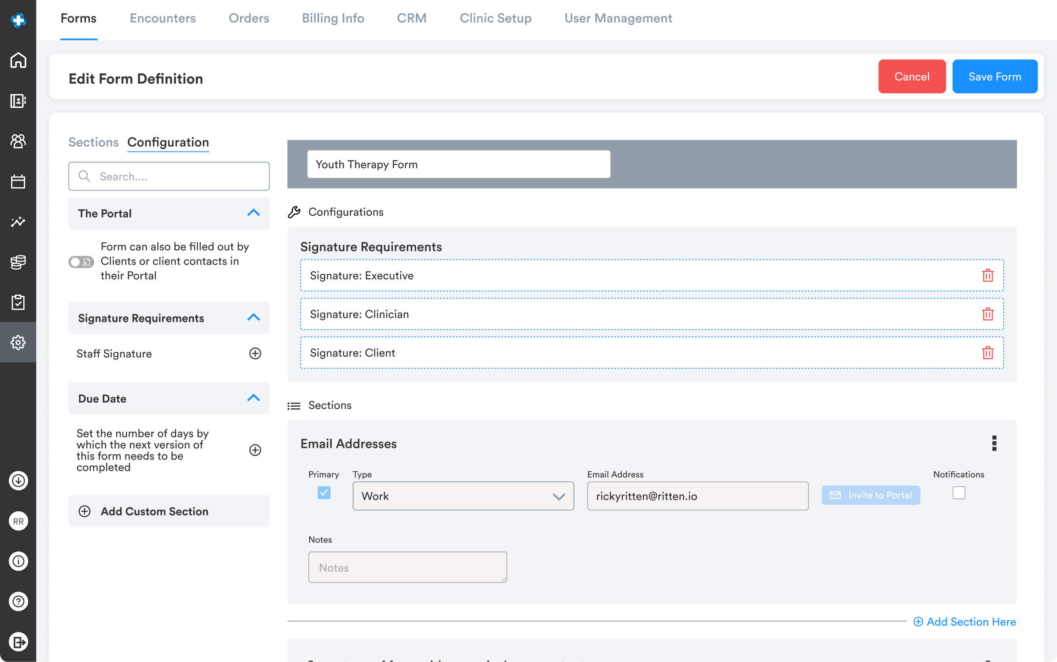Open the billing coins sidebar icon
The width and height of the screenshot is (1057, 662).
point(18,262)
